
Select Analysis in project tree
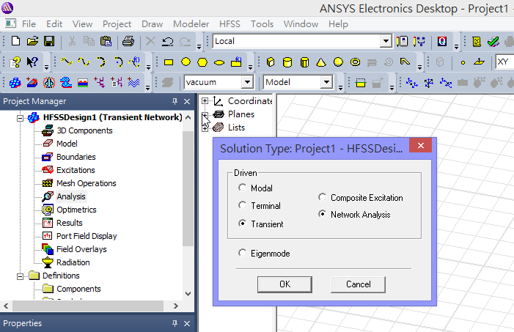pos(71,196)
